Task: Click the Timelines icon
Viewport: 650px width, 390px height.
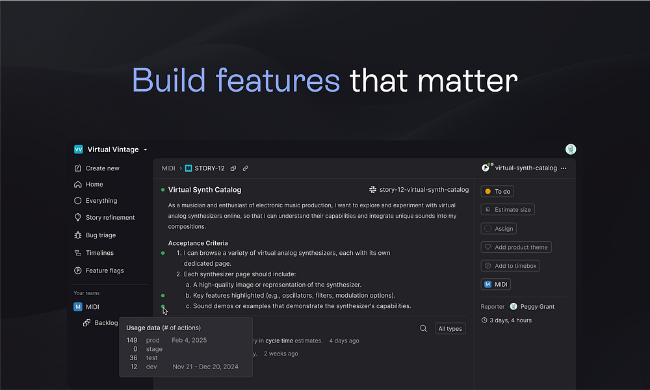Action: pos(77,253)
